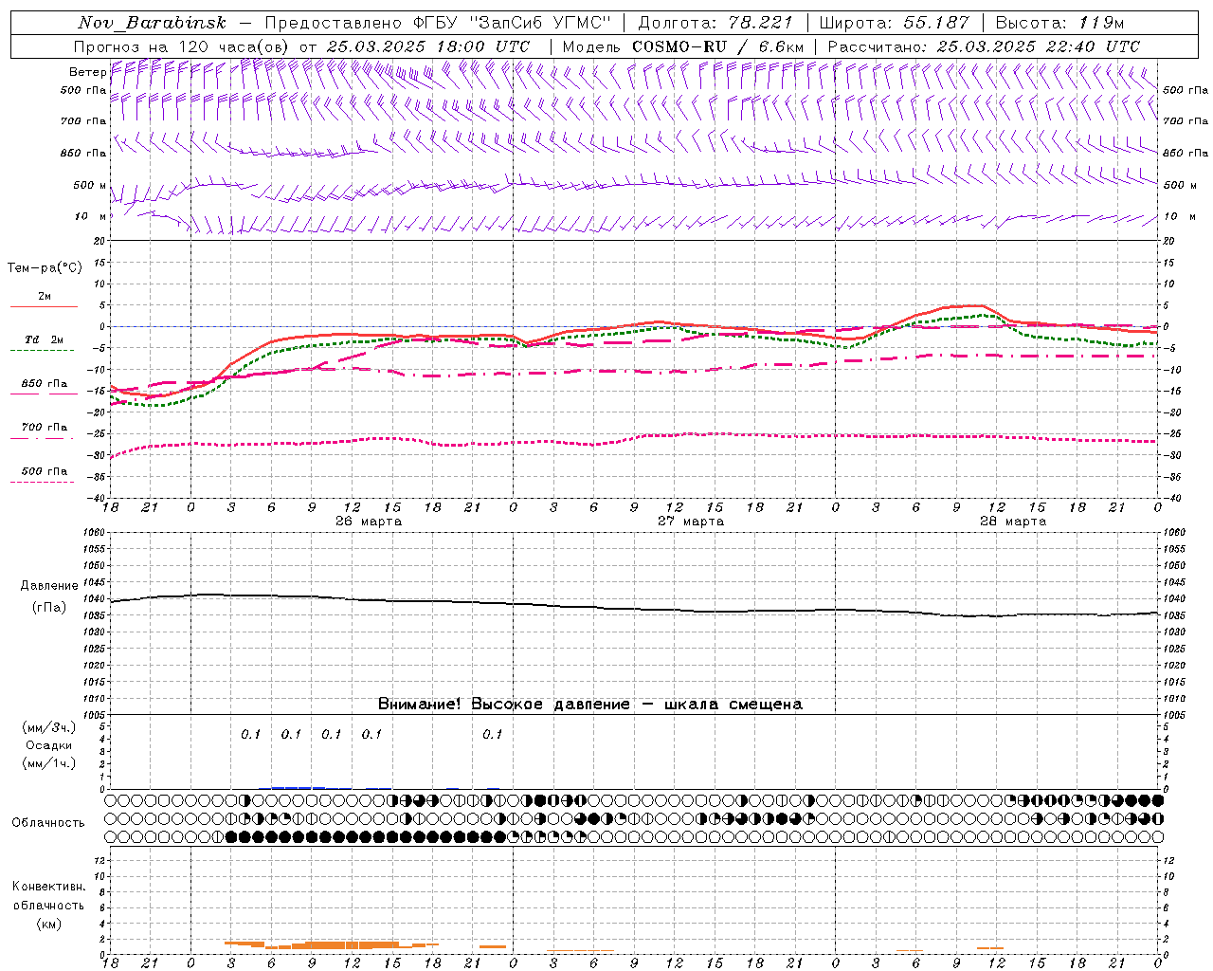Image resolution: width=1213 pixels, height=971 pixels.
Task: Click "Прогноз на 120 часа(ов)" forecast header
Action: point(183,46)
